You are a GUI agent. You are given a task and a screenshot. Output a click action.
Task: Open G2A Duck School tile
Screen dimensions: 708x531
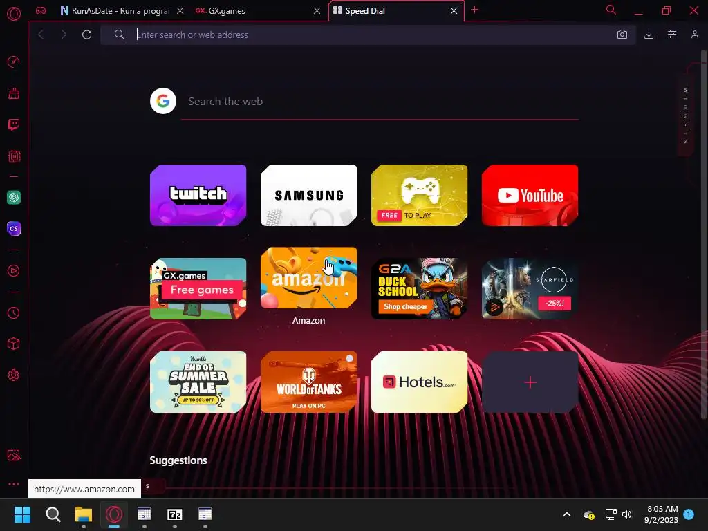click(420, 288)
